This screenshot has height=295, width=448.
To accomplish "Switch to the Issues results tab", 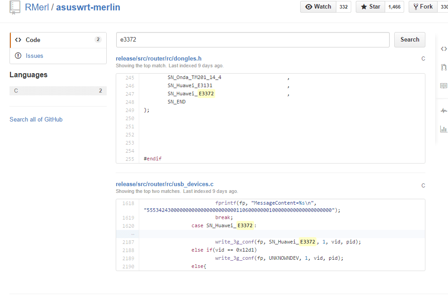I will 34,56.
